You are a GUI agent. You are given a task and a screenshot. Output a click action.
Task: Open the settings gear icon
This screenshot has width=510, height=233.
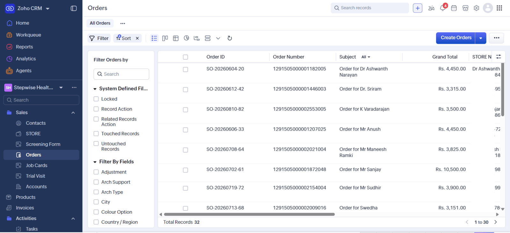tap(477, 8)
